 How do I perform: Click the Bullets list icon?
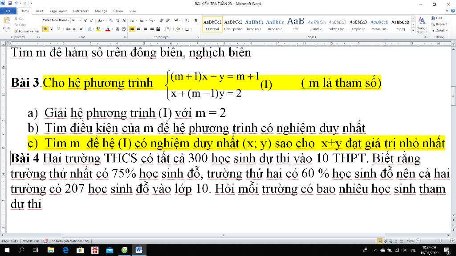pyautogui.click(x=132, y=20)
